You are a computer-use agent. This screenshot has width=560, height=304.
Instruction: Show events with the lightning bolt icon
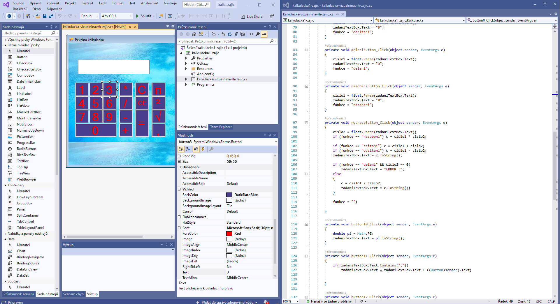(203, 149)
